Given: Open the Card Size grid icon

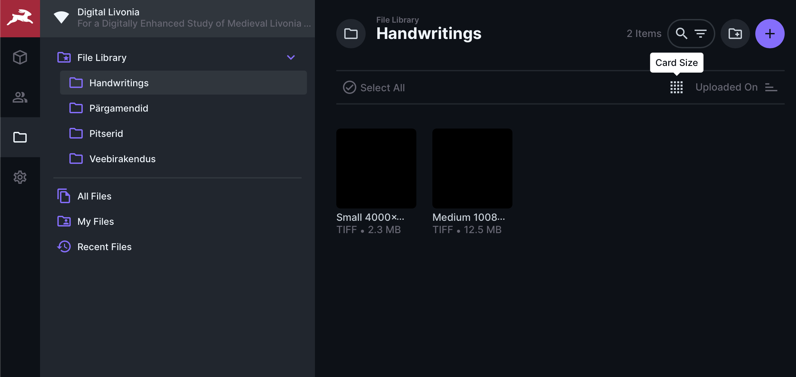Looking at the screenshot, I should [x=676, y=87].
